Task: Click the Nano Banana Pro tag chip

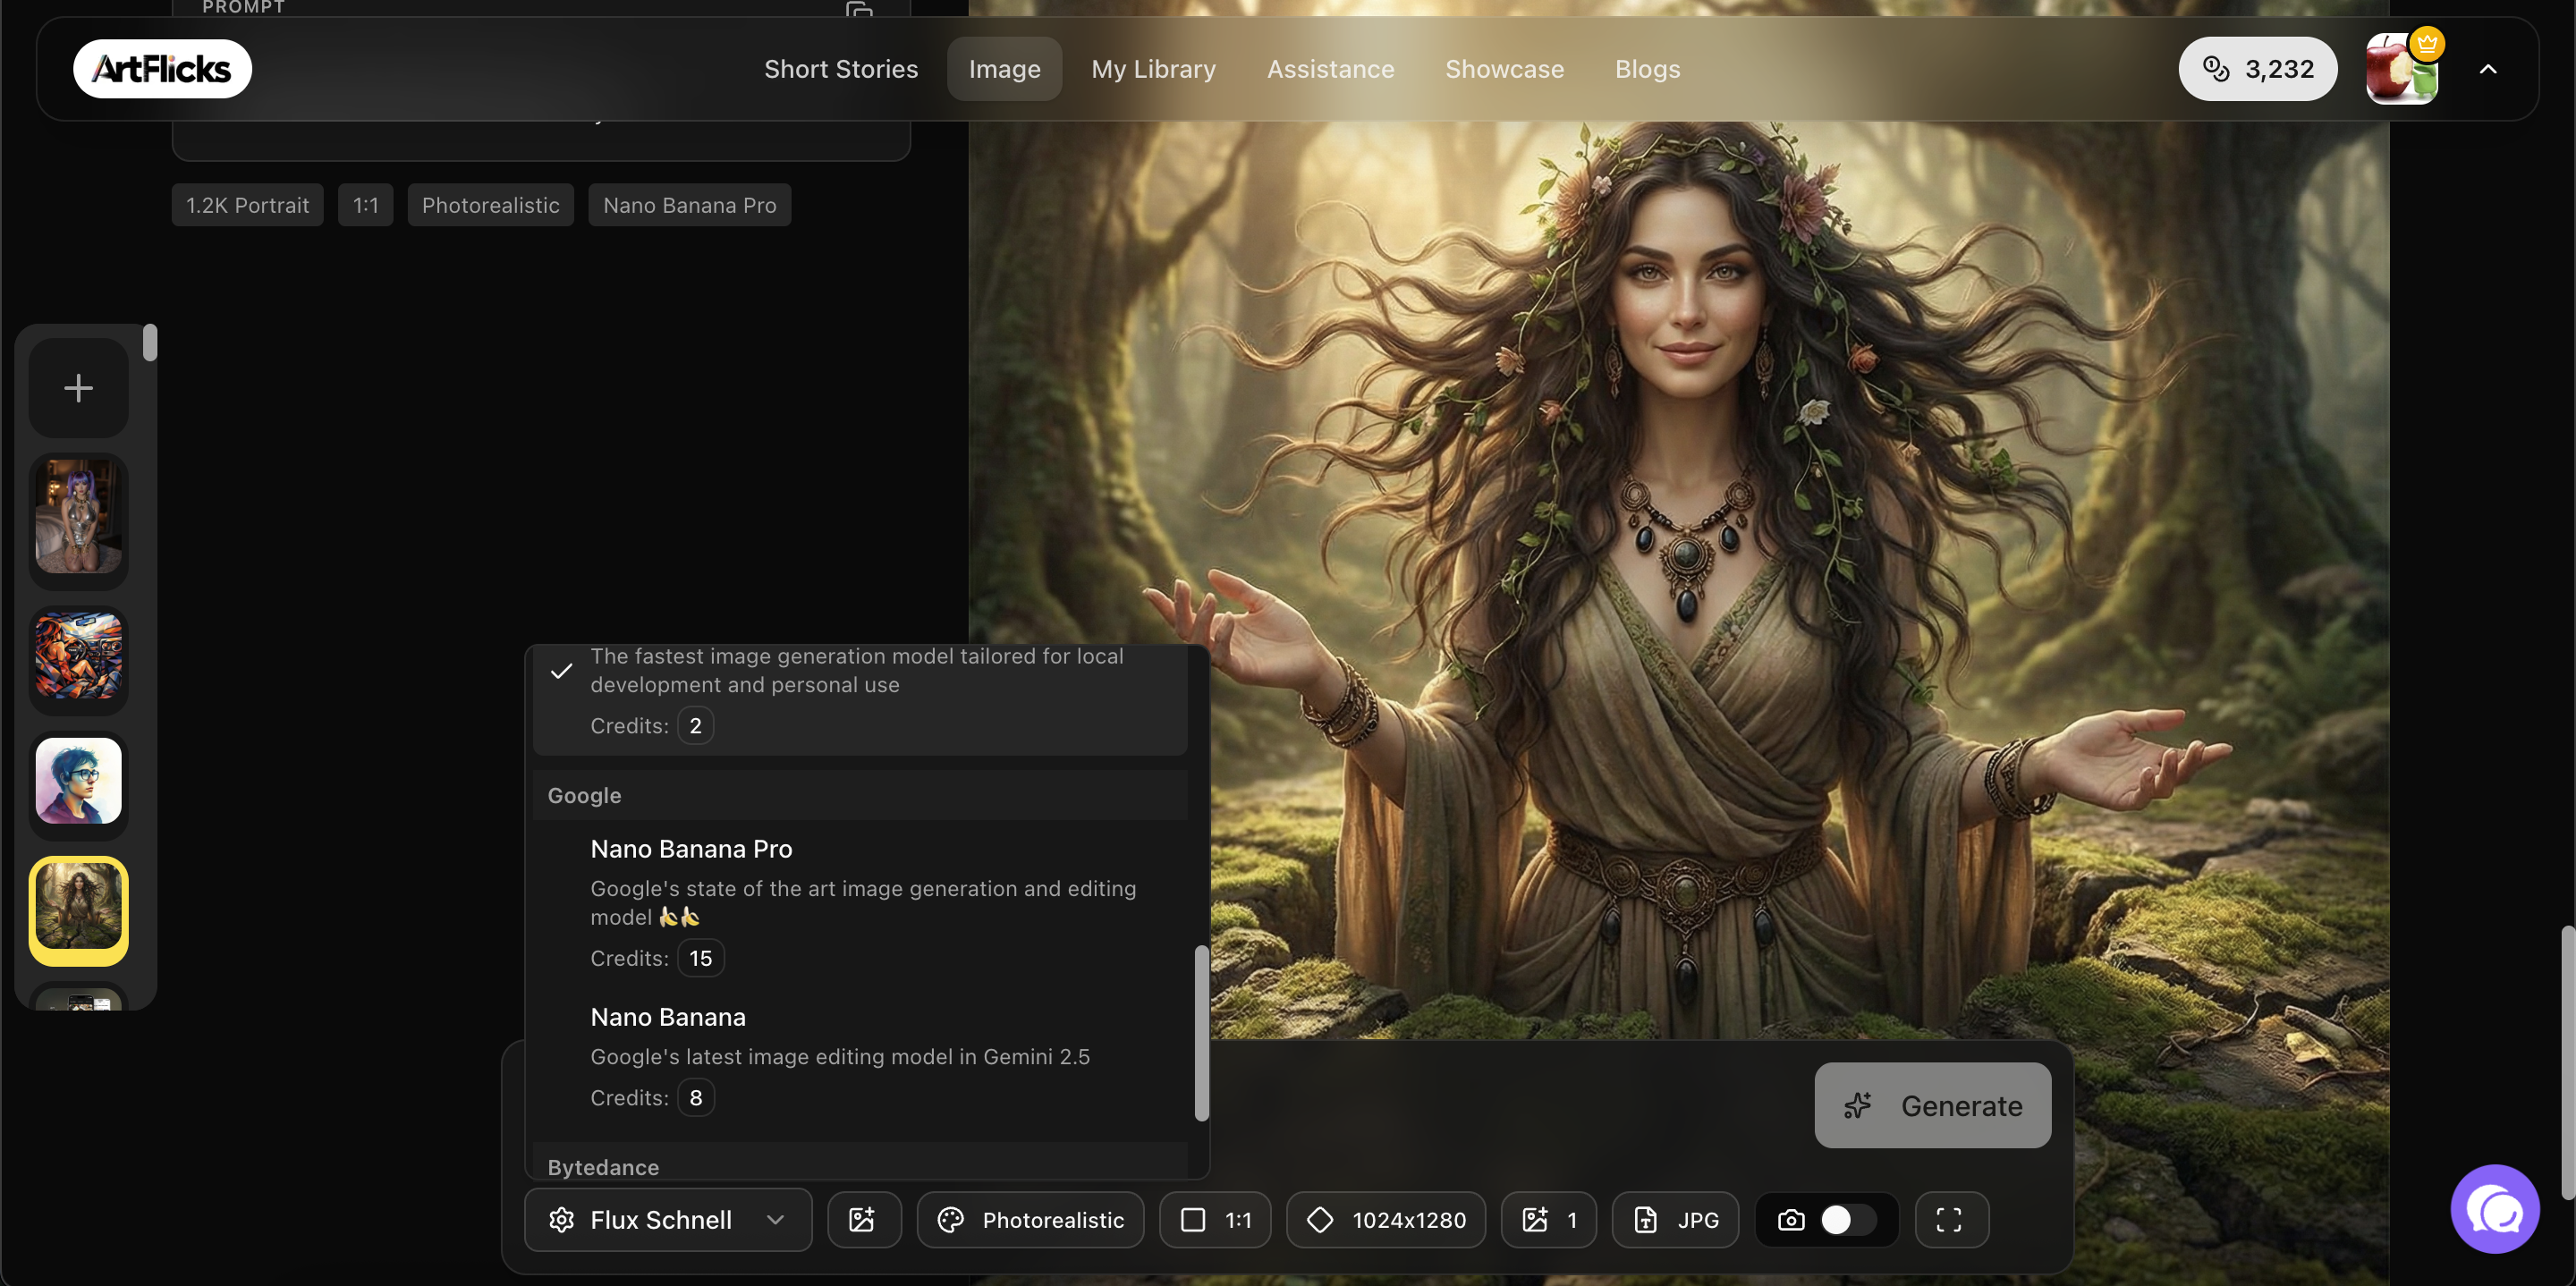Action: tap(689, 205)
